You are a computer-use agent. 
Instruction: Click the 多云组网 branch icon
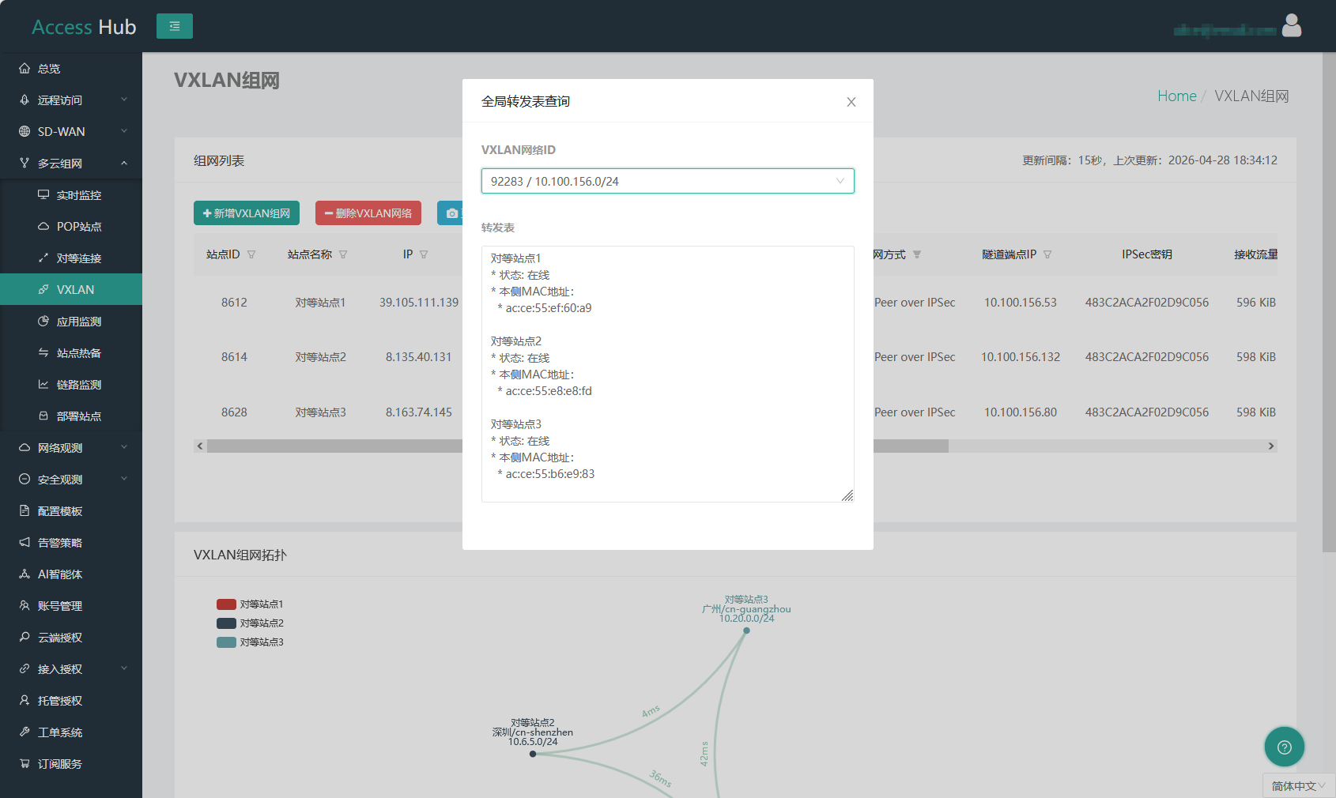[x=25, y=164]
